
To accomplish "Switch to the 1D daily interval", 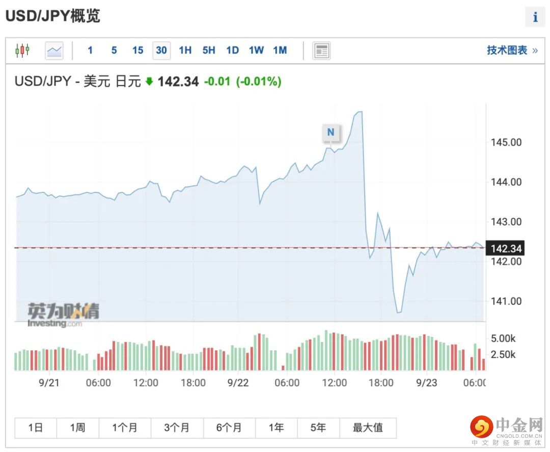I will pyautogui.click(x=232, y=50).
